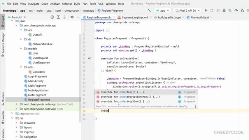Open the Resource Manager sidebar tab
The width and height of the screenshot is (249, 140).
pos(3,44)
